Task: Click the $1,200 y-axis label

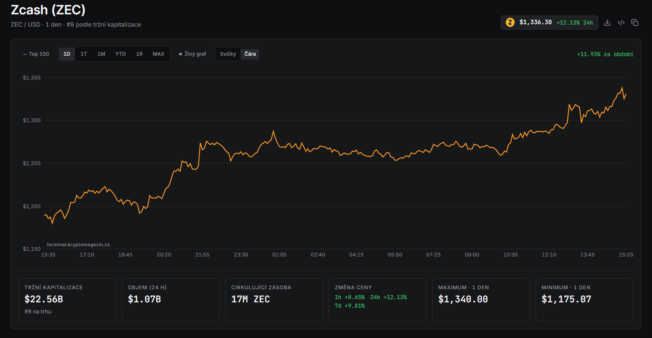Action: point(32,206)
